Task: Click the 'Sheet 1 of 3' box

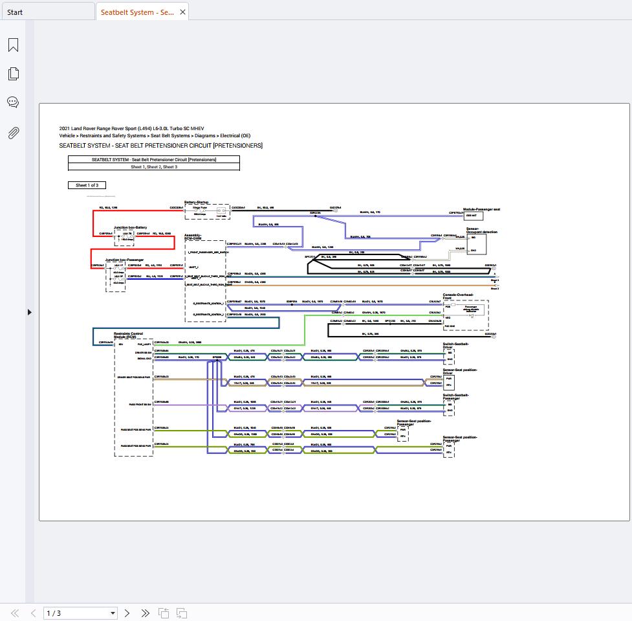Action: 87,185
